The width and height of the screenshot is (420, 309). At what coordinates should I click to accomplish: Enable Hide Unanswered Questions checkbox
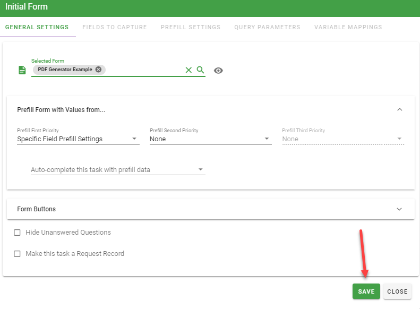click(17, 233)
